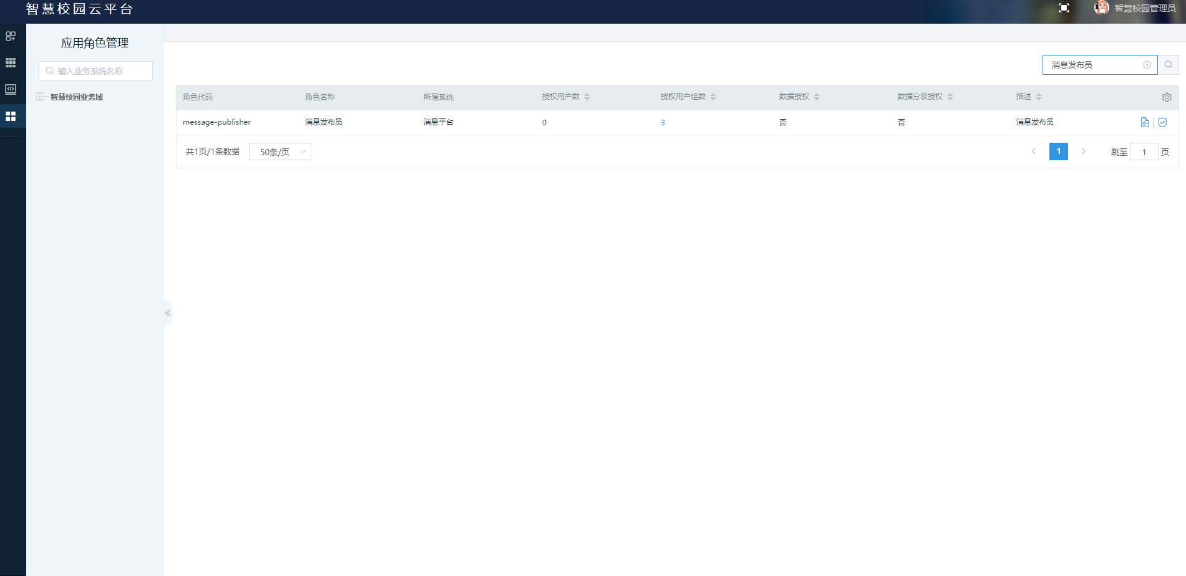Click the 角色名称 column header
This screenshot has width=1186, height=576.
tap(320, 97)
